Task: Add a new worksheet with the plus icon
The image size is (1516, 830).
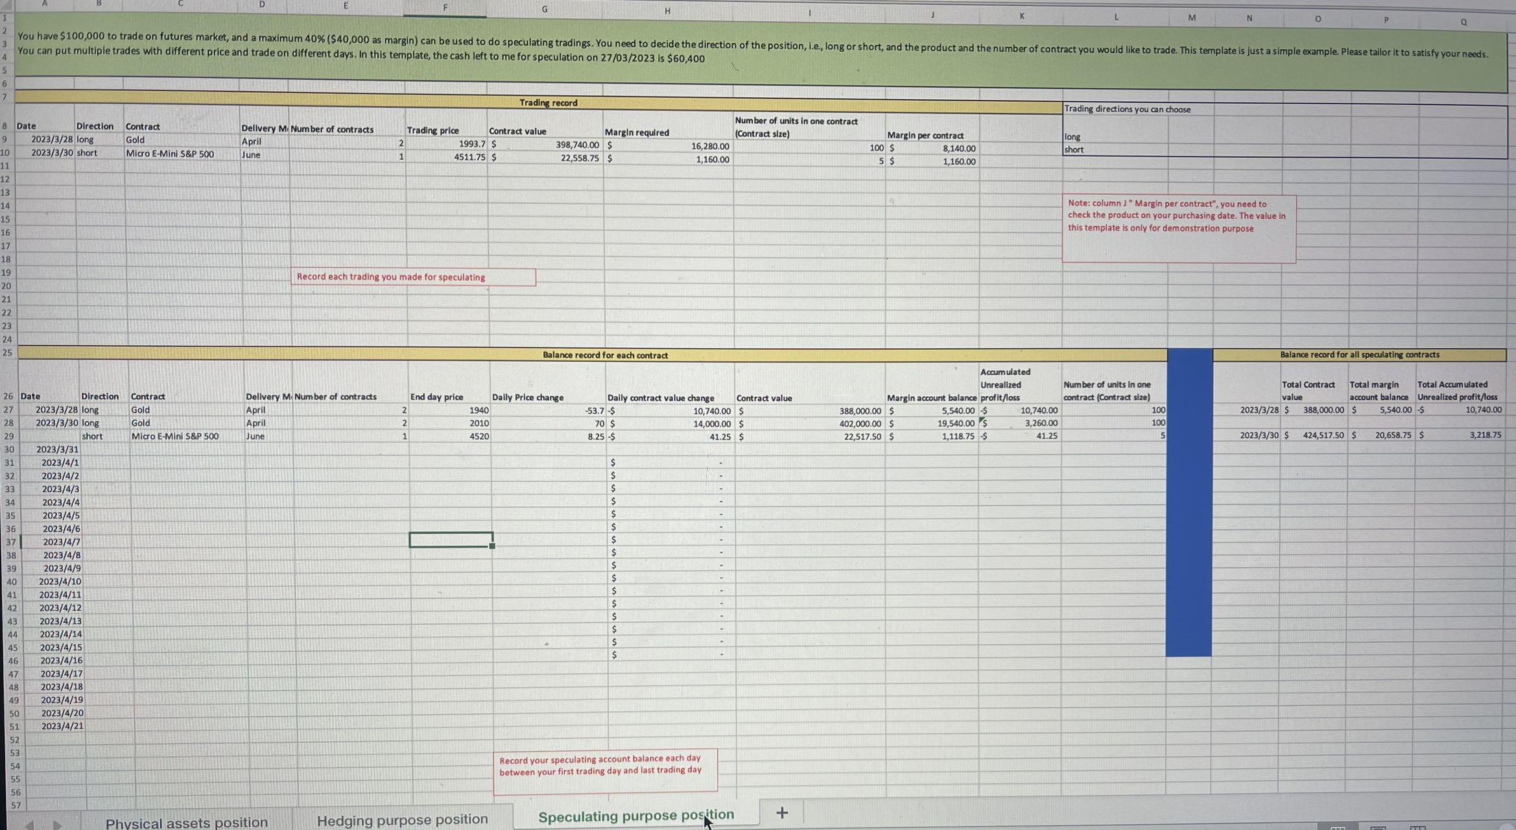Action: pos(781,812)
